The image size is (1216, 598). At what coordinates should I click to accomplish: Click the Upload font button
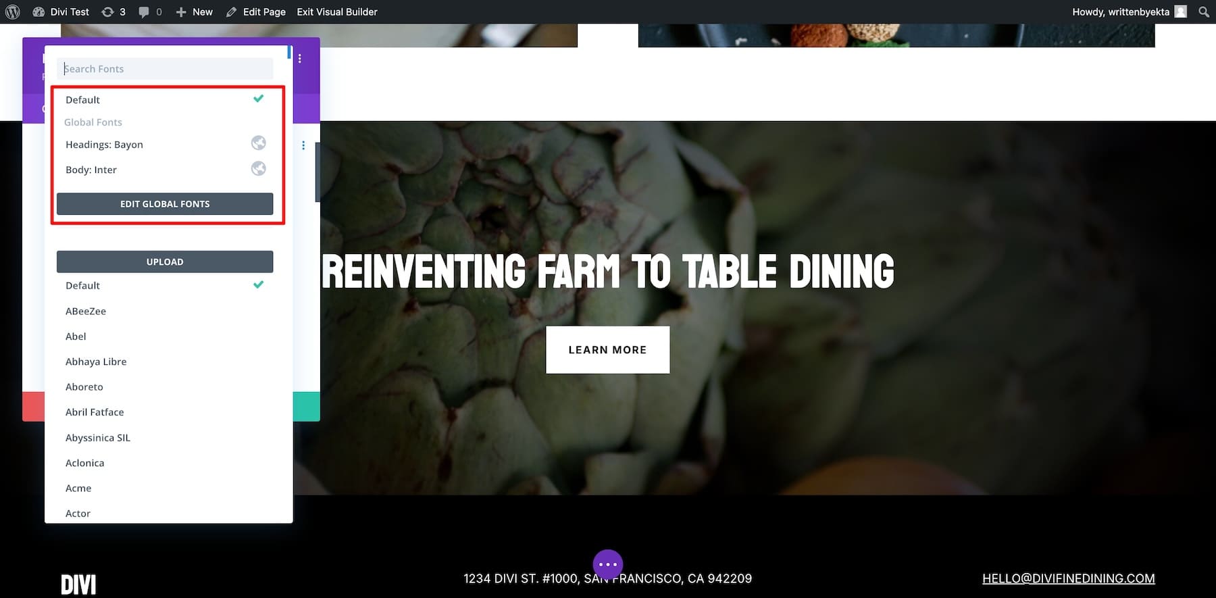pos(165,261)
